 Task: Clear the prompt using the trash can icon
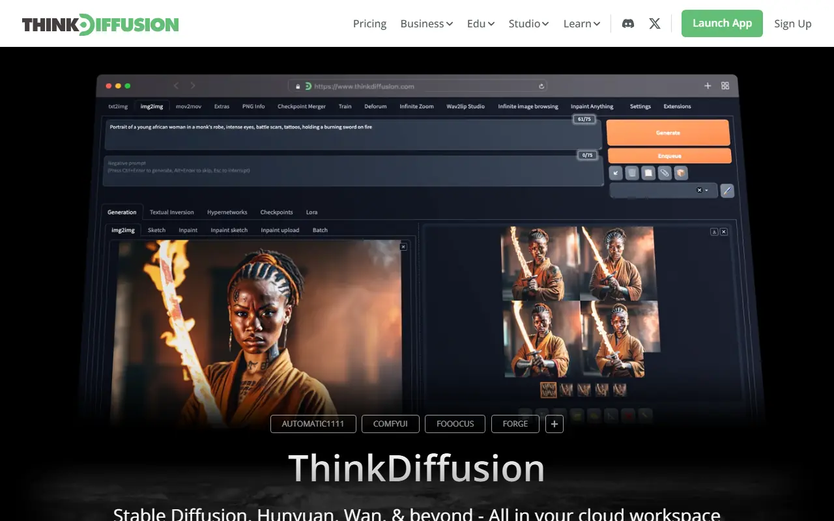coord(631,173)
